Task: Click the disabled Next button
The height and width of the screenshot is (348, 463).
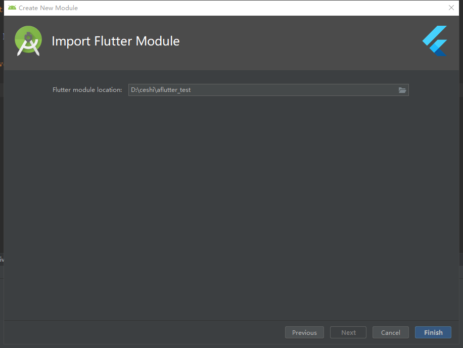Action: (348, 332)
